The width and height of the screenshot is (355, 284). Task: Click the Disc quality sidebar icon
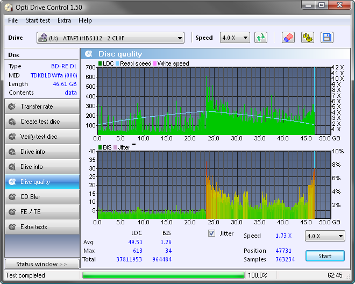(12, 182)
